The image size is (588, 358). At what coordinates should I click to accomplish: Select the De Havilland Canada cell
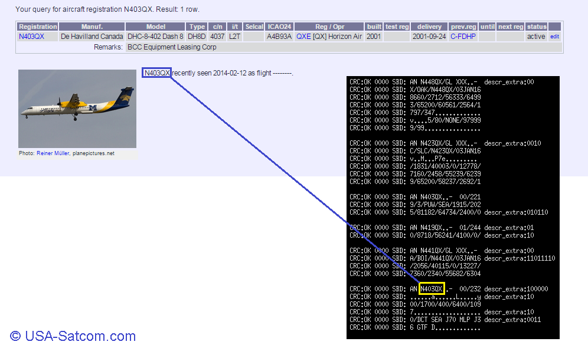92,37
